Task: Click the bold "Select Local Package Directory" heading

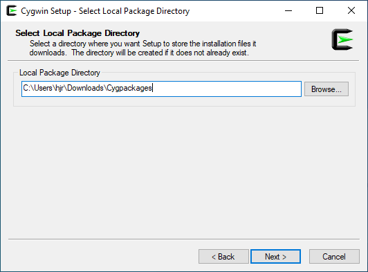Action: [77, 33]
